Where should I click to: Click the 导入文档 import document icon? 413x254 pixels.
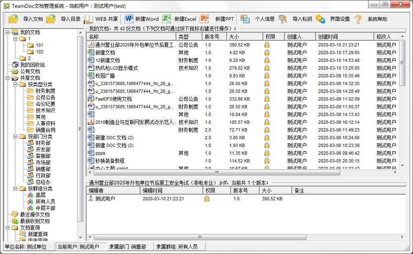point(14,19)
